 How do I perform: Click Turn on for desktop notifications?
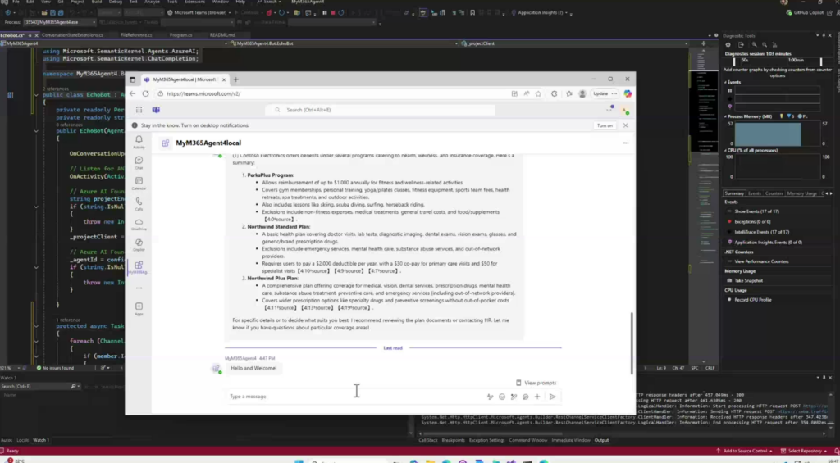tap(605, 125)
